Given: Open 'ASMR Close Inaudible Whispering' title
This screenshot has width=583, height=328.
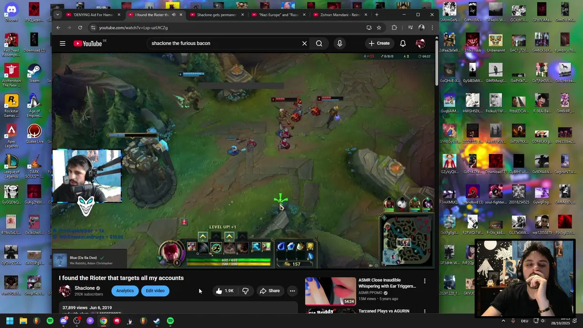Looking at the screenshot, I should click(387, 283).
